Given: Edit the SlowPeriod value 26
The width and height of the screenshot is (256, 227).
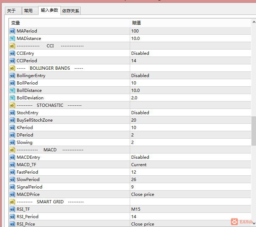Looking at the screenshot, I should click(x=190, y=180).
